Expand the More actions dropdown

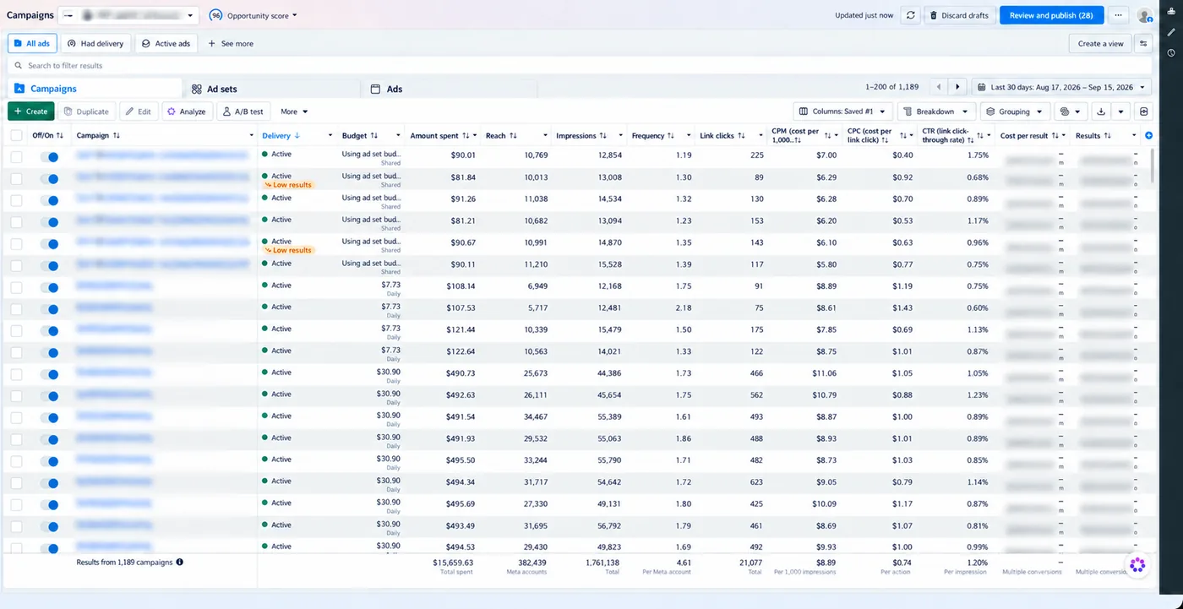(294, 111)
